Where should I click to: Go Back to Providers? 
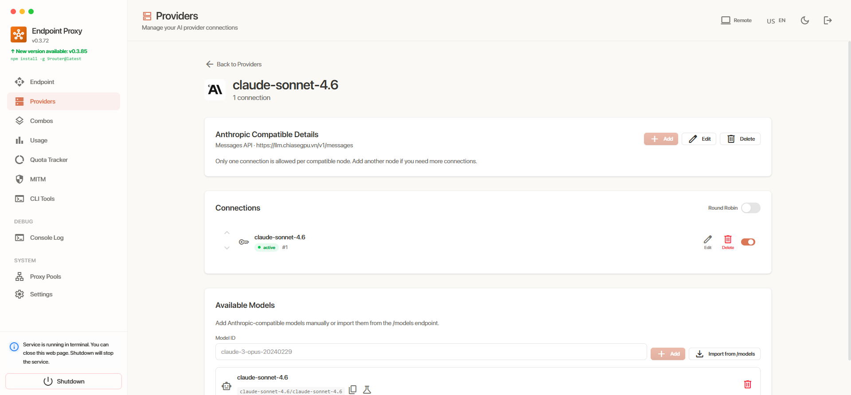click(x=234, y=64)
